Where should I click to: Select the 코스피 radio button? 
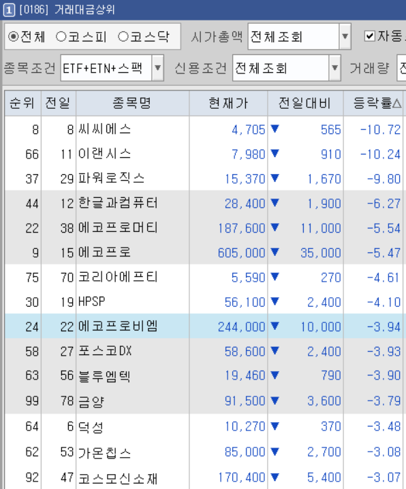click(61, 37)
